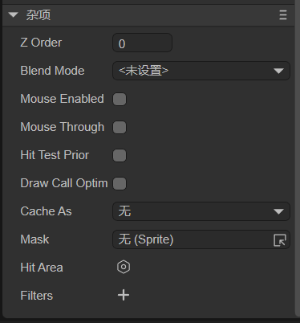This screenshot has height=323, width=300.
Task: Edit the Hit Area hexagon icon
Action: [124, 267]
